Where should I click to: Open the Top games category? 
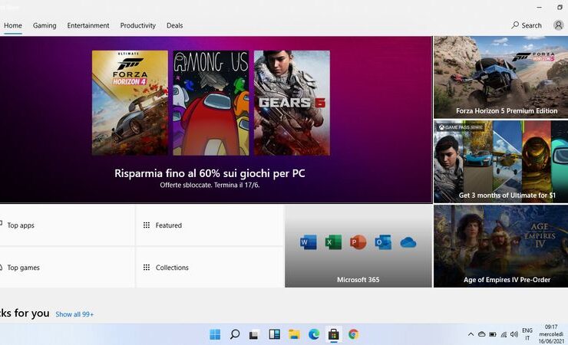pyautogui.click(x=67, y=268)
